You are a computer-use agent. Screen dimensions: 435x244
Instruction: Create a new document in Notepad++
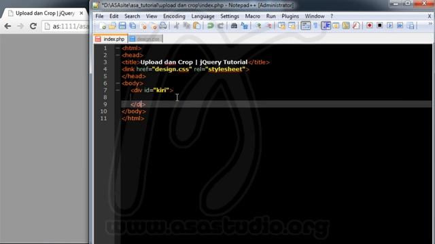click(103, 26)
